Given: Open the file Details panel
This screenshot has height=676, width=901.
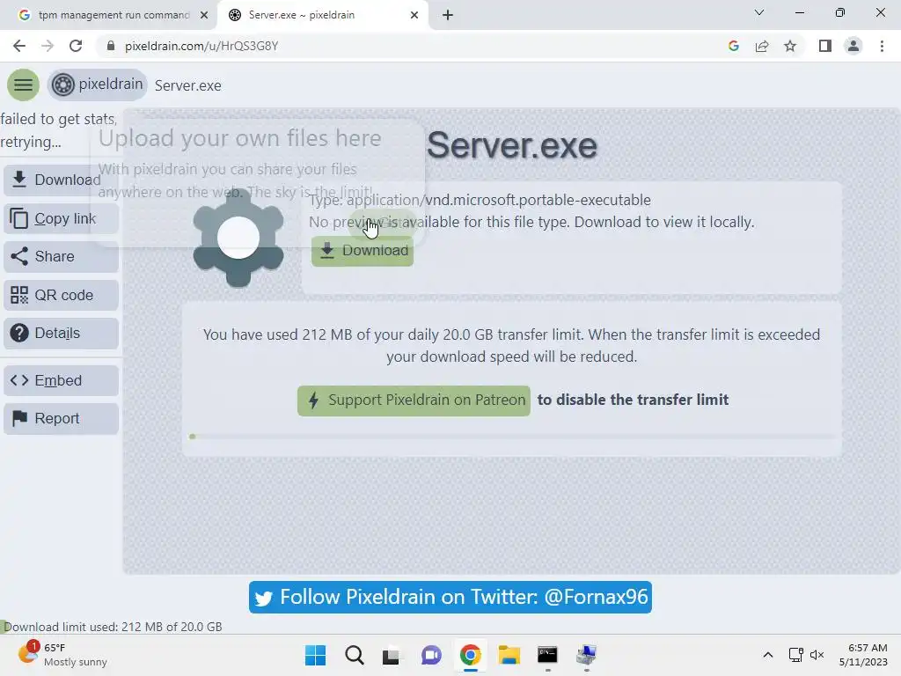Looking at the screenshot, I should [x=61, y=333].
